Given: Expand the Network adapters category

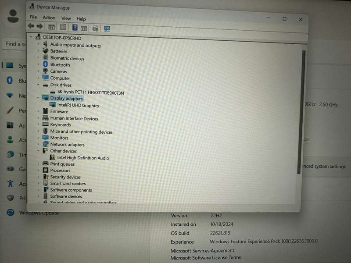Looking at the screenshot, I should pyautogui.click(x=38, y=144).
